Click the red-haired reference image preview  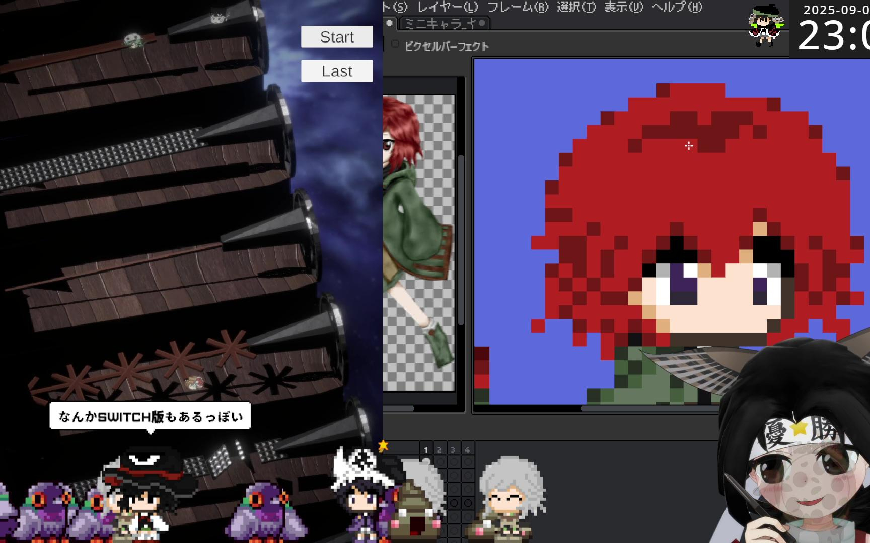418,242
